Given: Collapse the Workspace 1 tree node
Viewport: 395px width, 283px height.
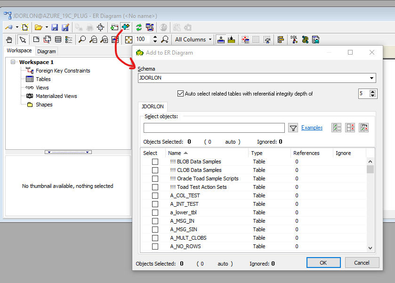Looking at the screenshot, I should [13, 62].
